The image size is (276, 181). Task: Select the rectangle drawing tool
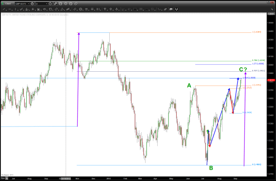coord(51,9)
